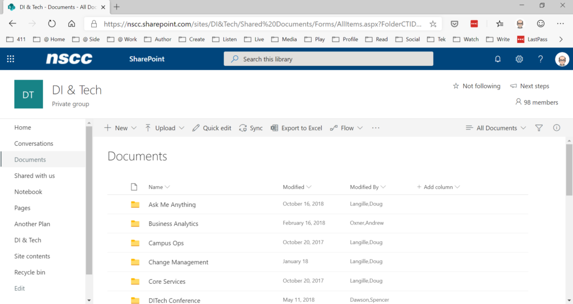Open the notifications bell
This screenshot has height=304, width=573.
tap(497, 59)
